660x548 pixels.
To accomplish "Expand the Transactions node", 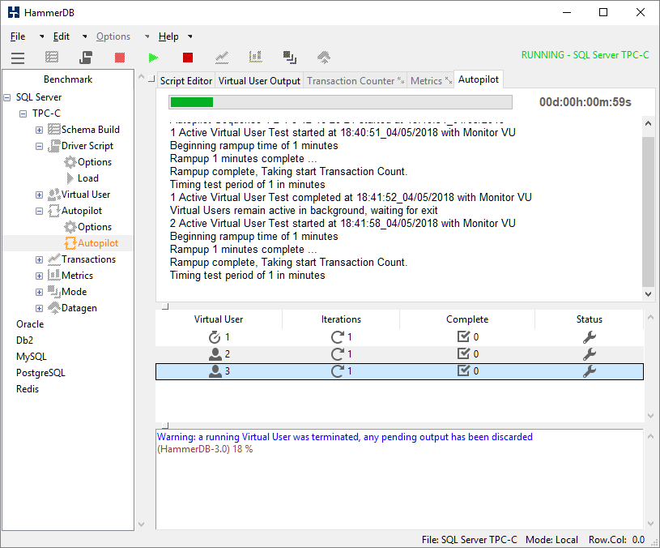I will pos(39,260).
